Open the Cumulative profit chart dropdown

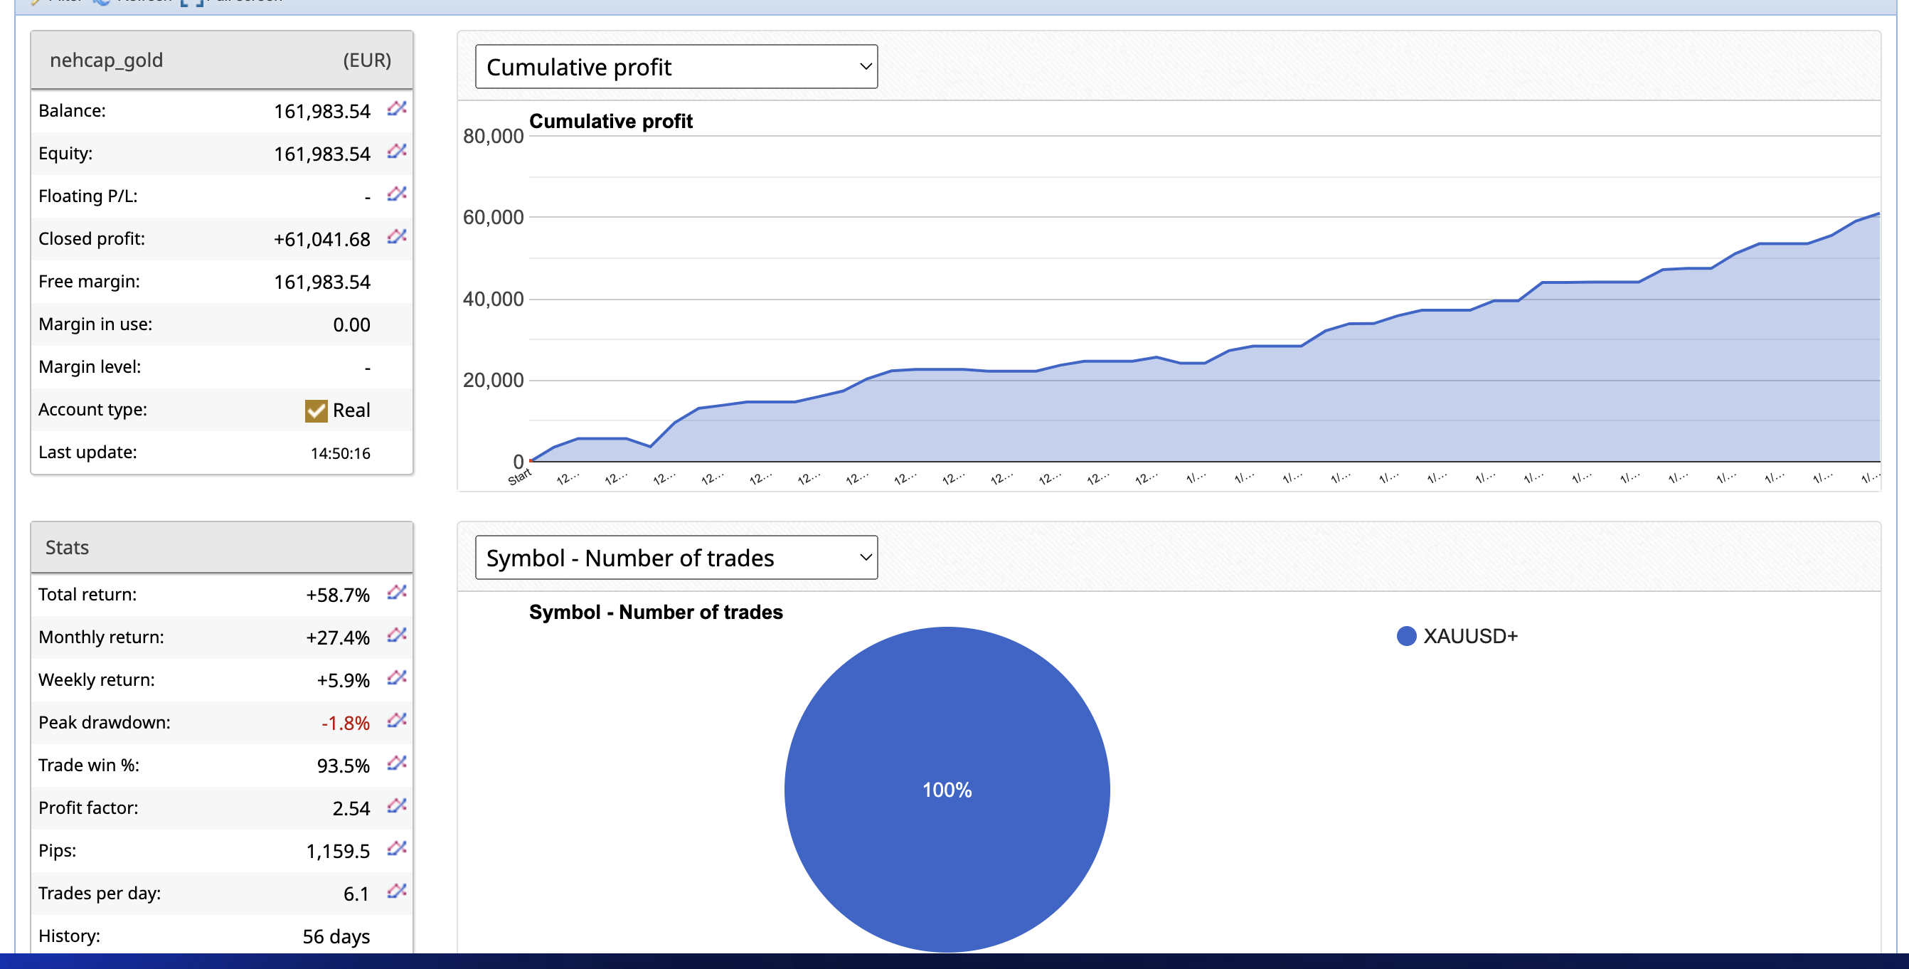coord(676,67)
